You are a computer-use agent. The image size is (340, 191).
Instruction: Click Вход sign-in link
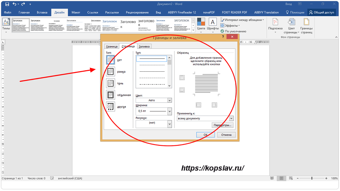coord(288,4)
